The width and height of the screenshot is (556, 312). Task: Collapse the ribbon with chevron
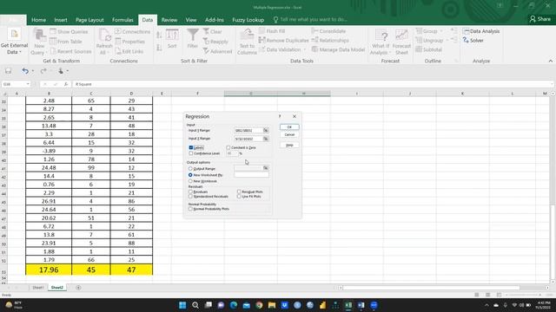(x=550, y=62)
